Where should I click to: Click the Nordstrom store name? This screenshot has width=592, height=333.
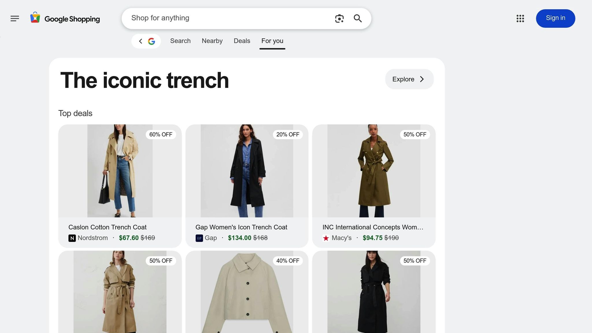93,238
